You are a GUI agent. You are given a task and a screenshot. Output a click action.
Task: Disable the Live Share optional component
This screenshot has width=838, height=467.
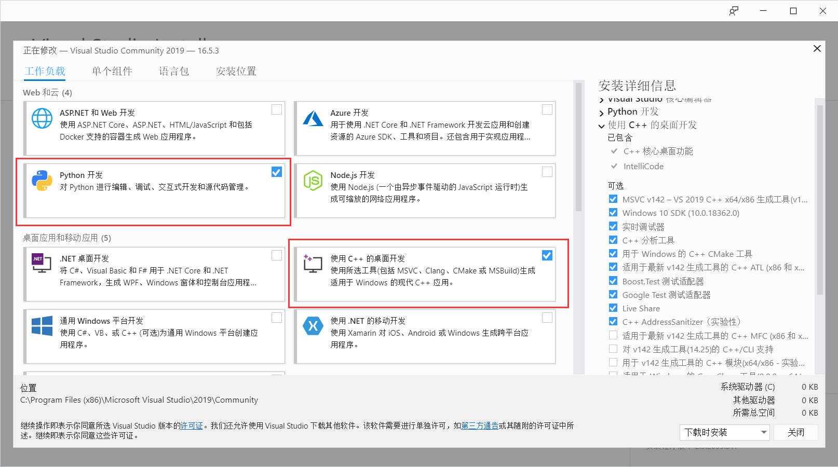613,308
